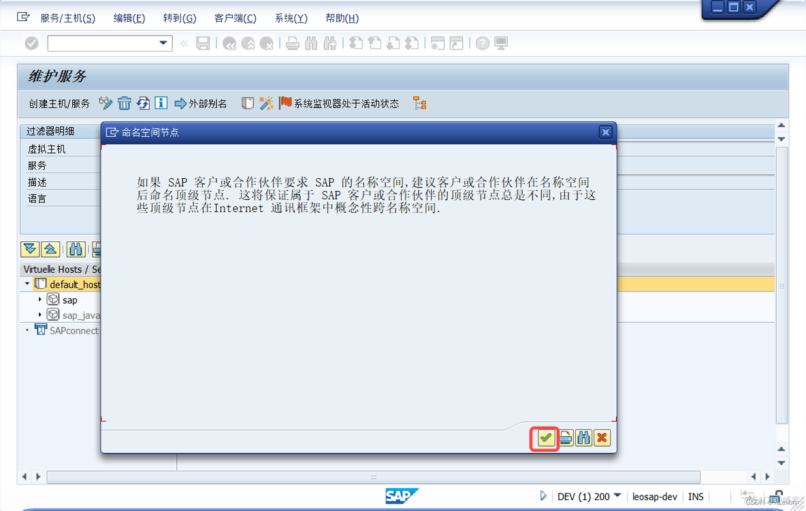Click the binoculars search icon in dialog footer
Viewport: 806px width, 511px height.
click(x=583, y=438)
